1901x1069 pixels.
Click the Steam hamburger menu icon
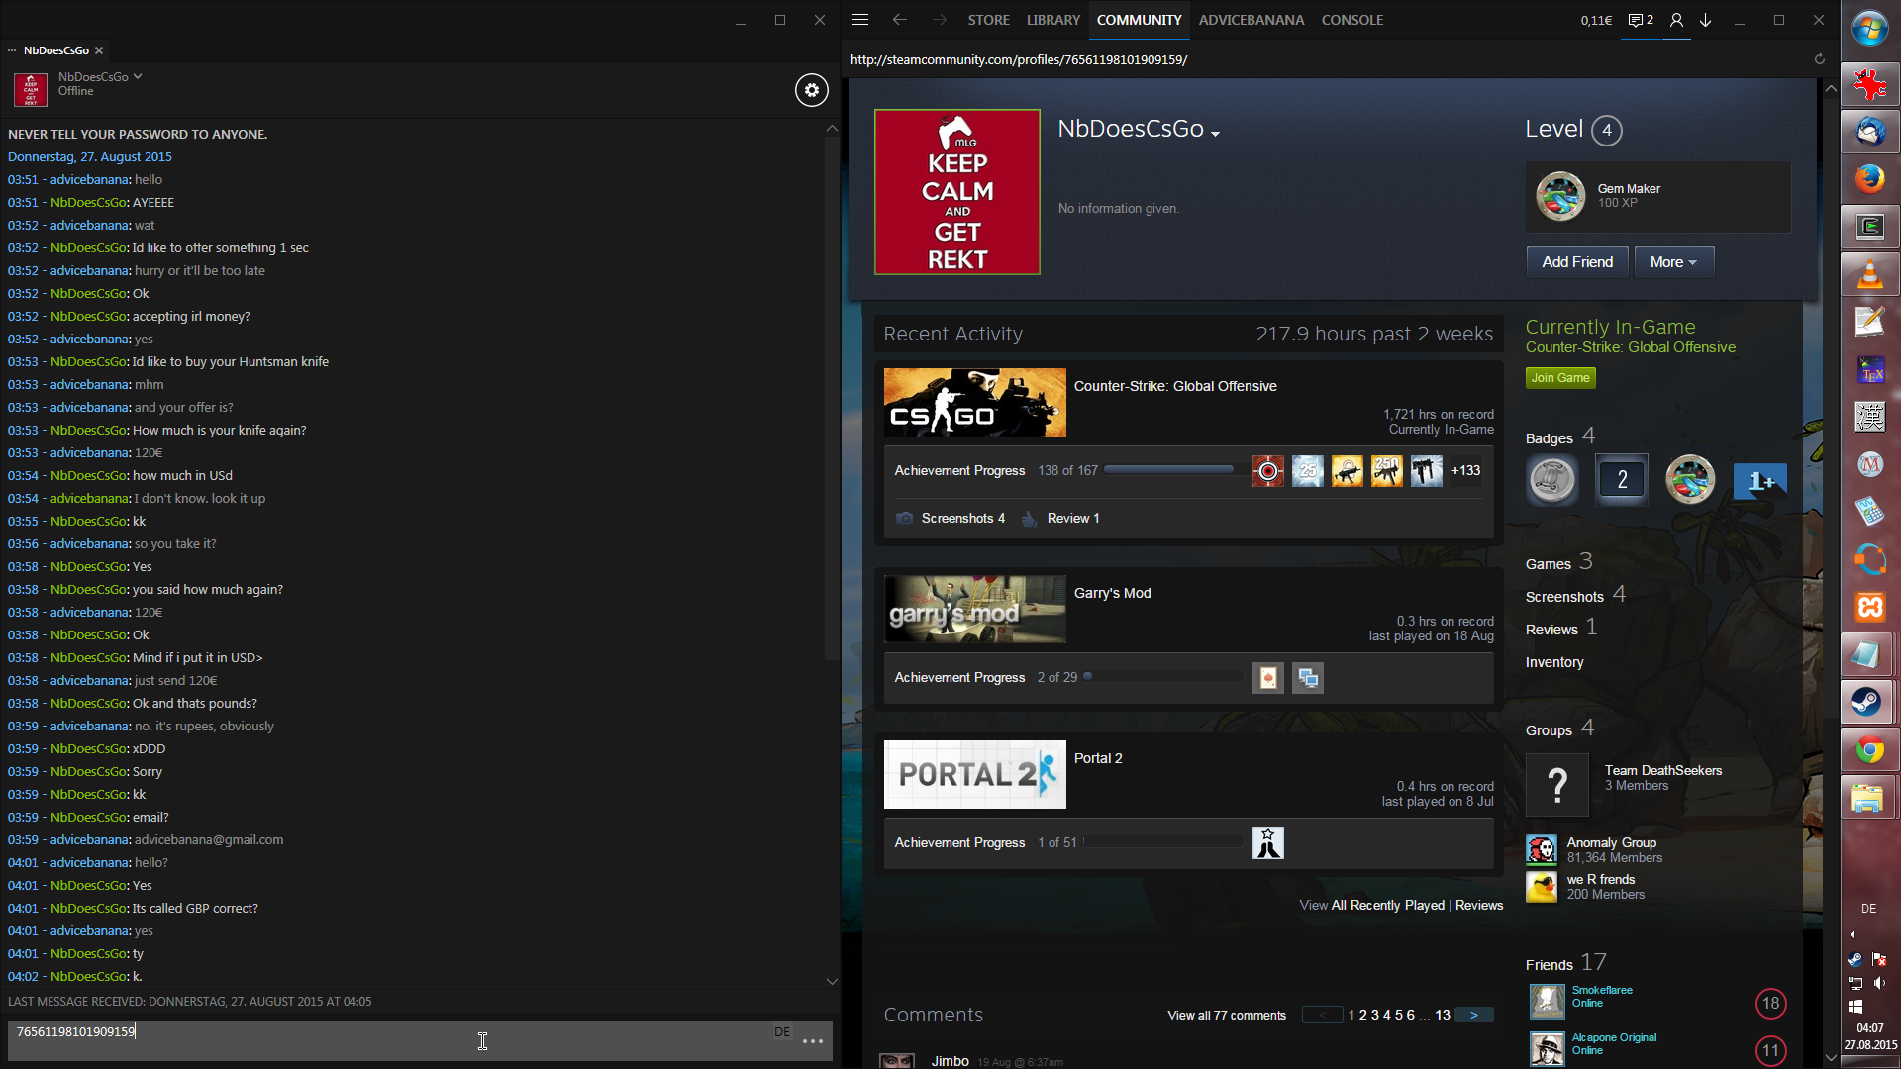[859, 20]
